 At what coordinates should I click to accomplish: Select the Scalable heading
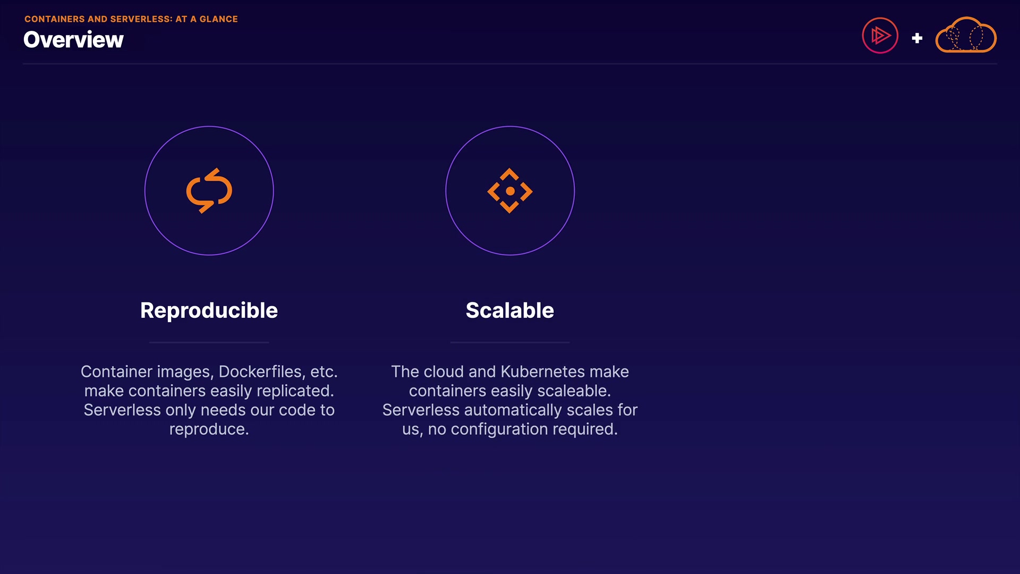(x=509, y=310)
